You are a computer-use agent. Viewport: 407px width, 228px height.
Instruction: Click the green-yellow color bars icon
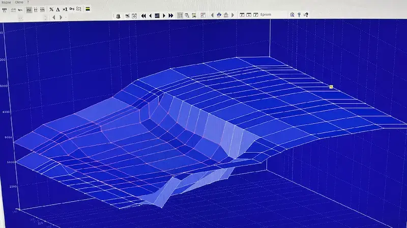[88, 9]
